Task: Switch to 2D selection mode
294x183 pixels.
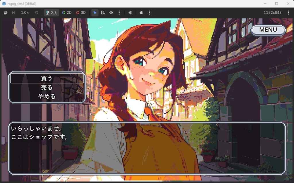Action: (x=67, y=13)
